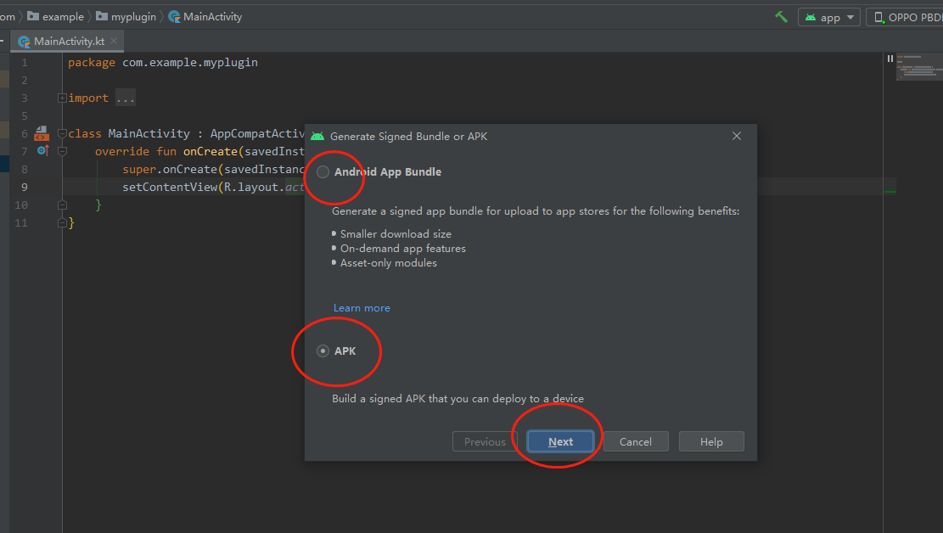Click the green Build hammer icon
Image resolution: width=943 pixels, height=533 pixels.
tap(781, 16)
